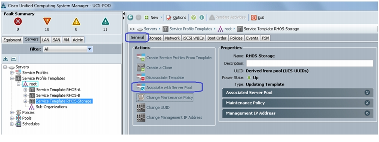
Task: Click Associate with Server Pool link
Action: click(169, 87)
